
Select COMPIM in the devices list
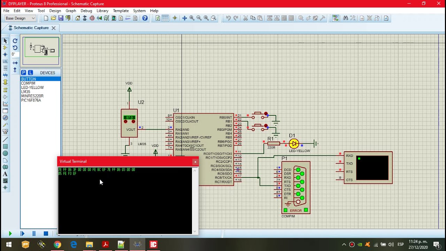click(x=40, y=83)
